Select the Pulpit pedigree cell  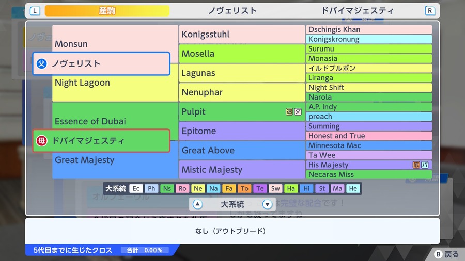[x=242, y=111]
